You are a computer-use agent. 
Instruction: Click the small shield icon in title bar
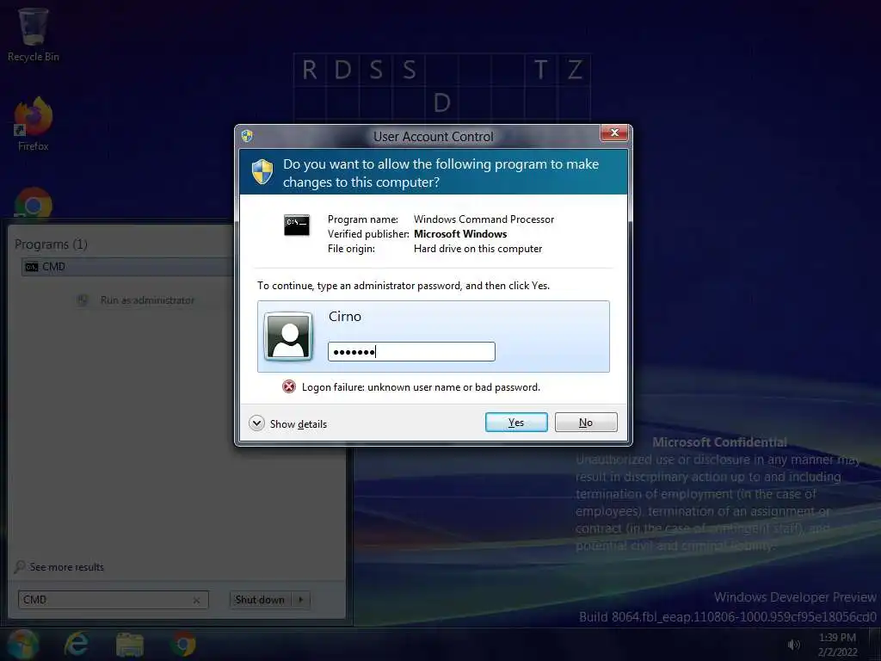click(247, 136)
